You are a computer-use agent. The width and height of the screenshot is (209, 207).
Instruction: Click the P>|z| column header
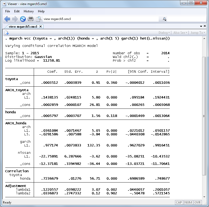click(111, 72)
